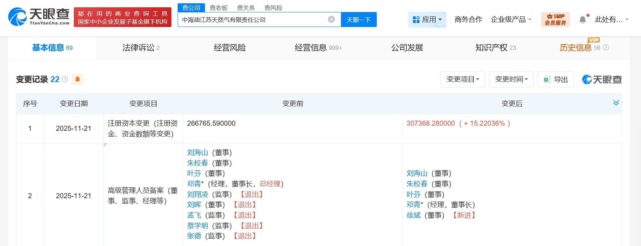Switch to the 法律诉讼 tab

(141, 48)
